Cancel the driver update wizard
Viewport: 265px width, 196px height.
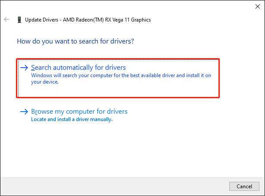tap(244, 186)
